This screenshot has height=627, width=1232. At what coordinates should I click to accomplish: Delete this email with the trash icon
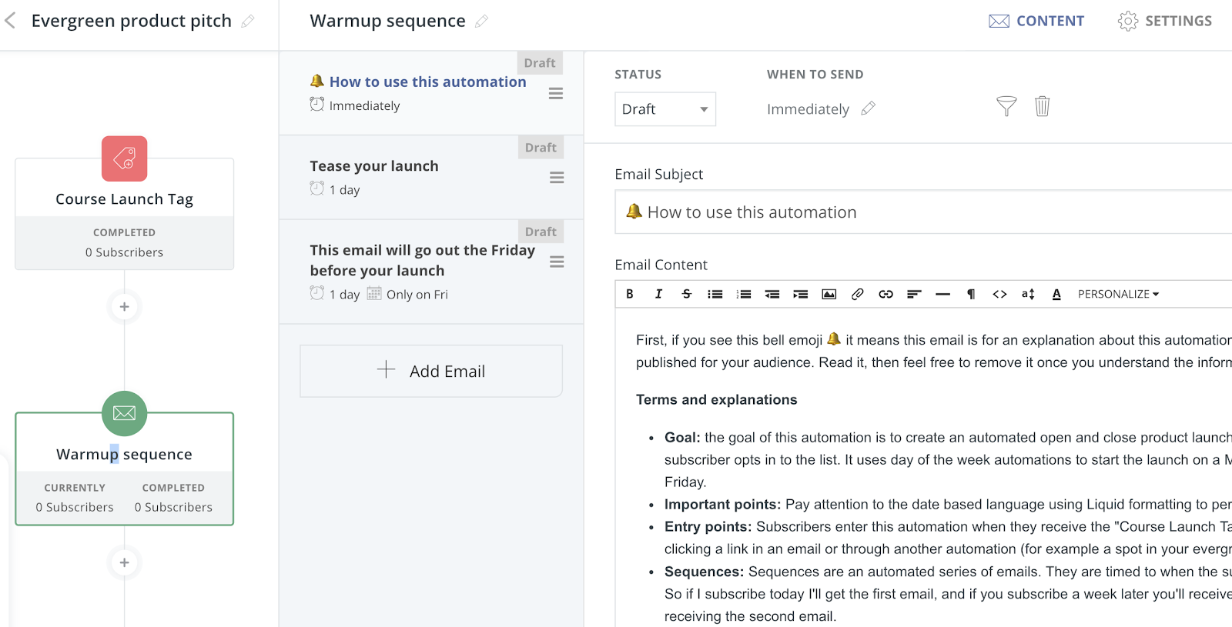1042,106
